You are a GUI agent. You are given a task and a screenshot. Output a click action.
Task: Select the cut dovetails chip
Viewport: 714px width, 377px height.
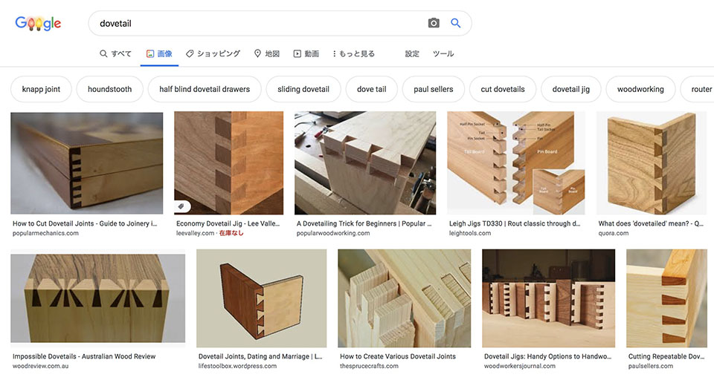[x=503, y=89]
